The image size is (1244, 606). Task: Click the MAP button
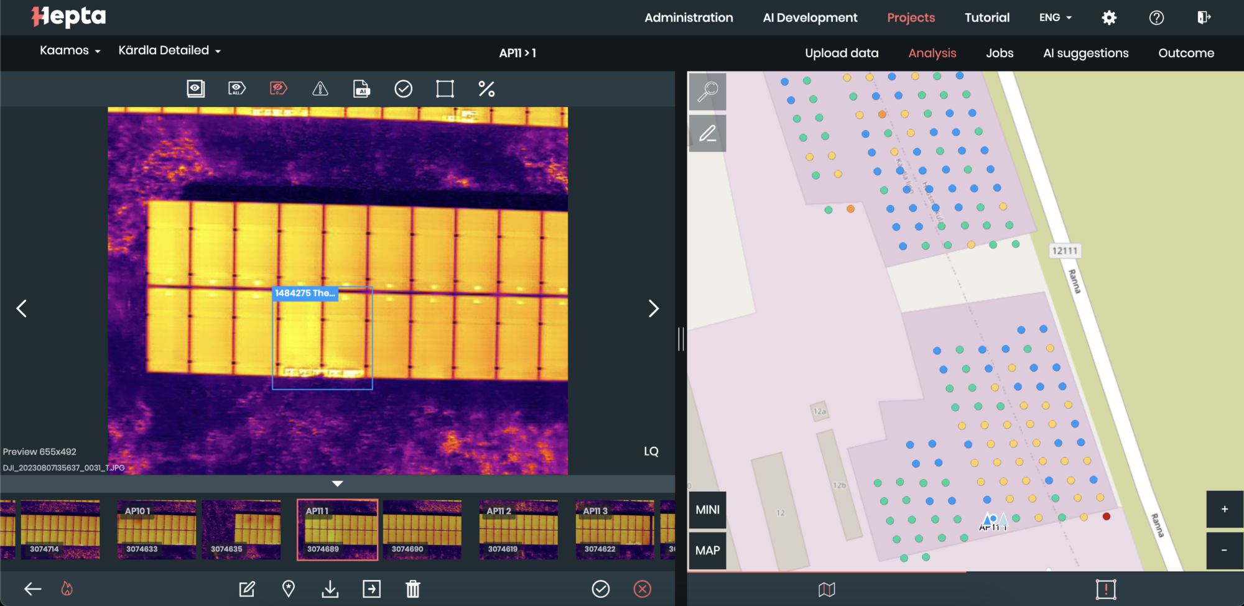pos(708,551)
